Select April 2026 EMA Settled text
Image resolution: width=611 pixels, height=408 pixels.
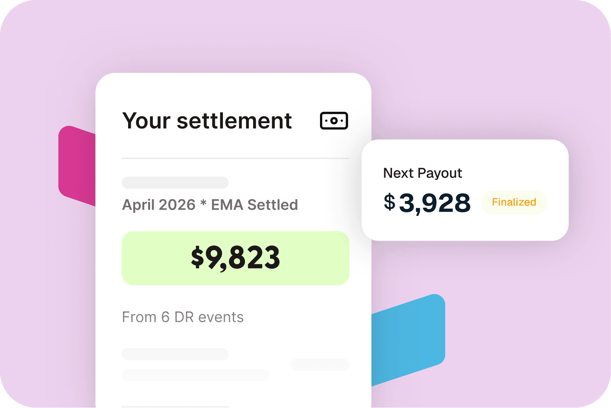tap(210, 205)
